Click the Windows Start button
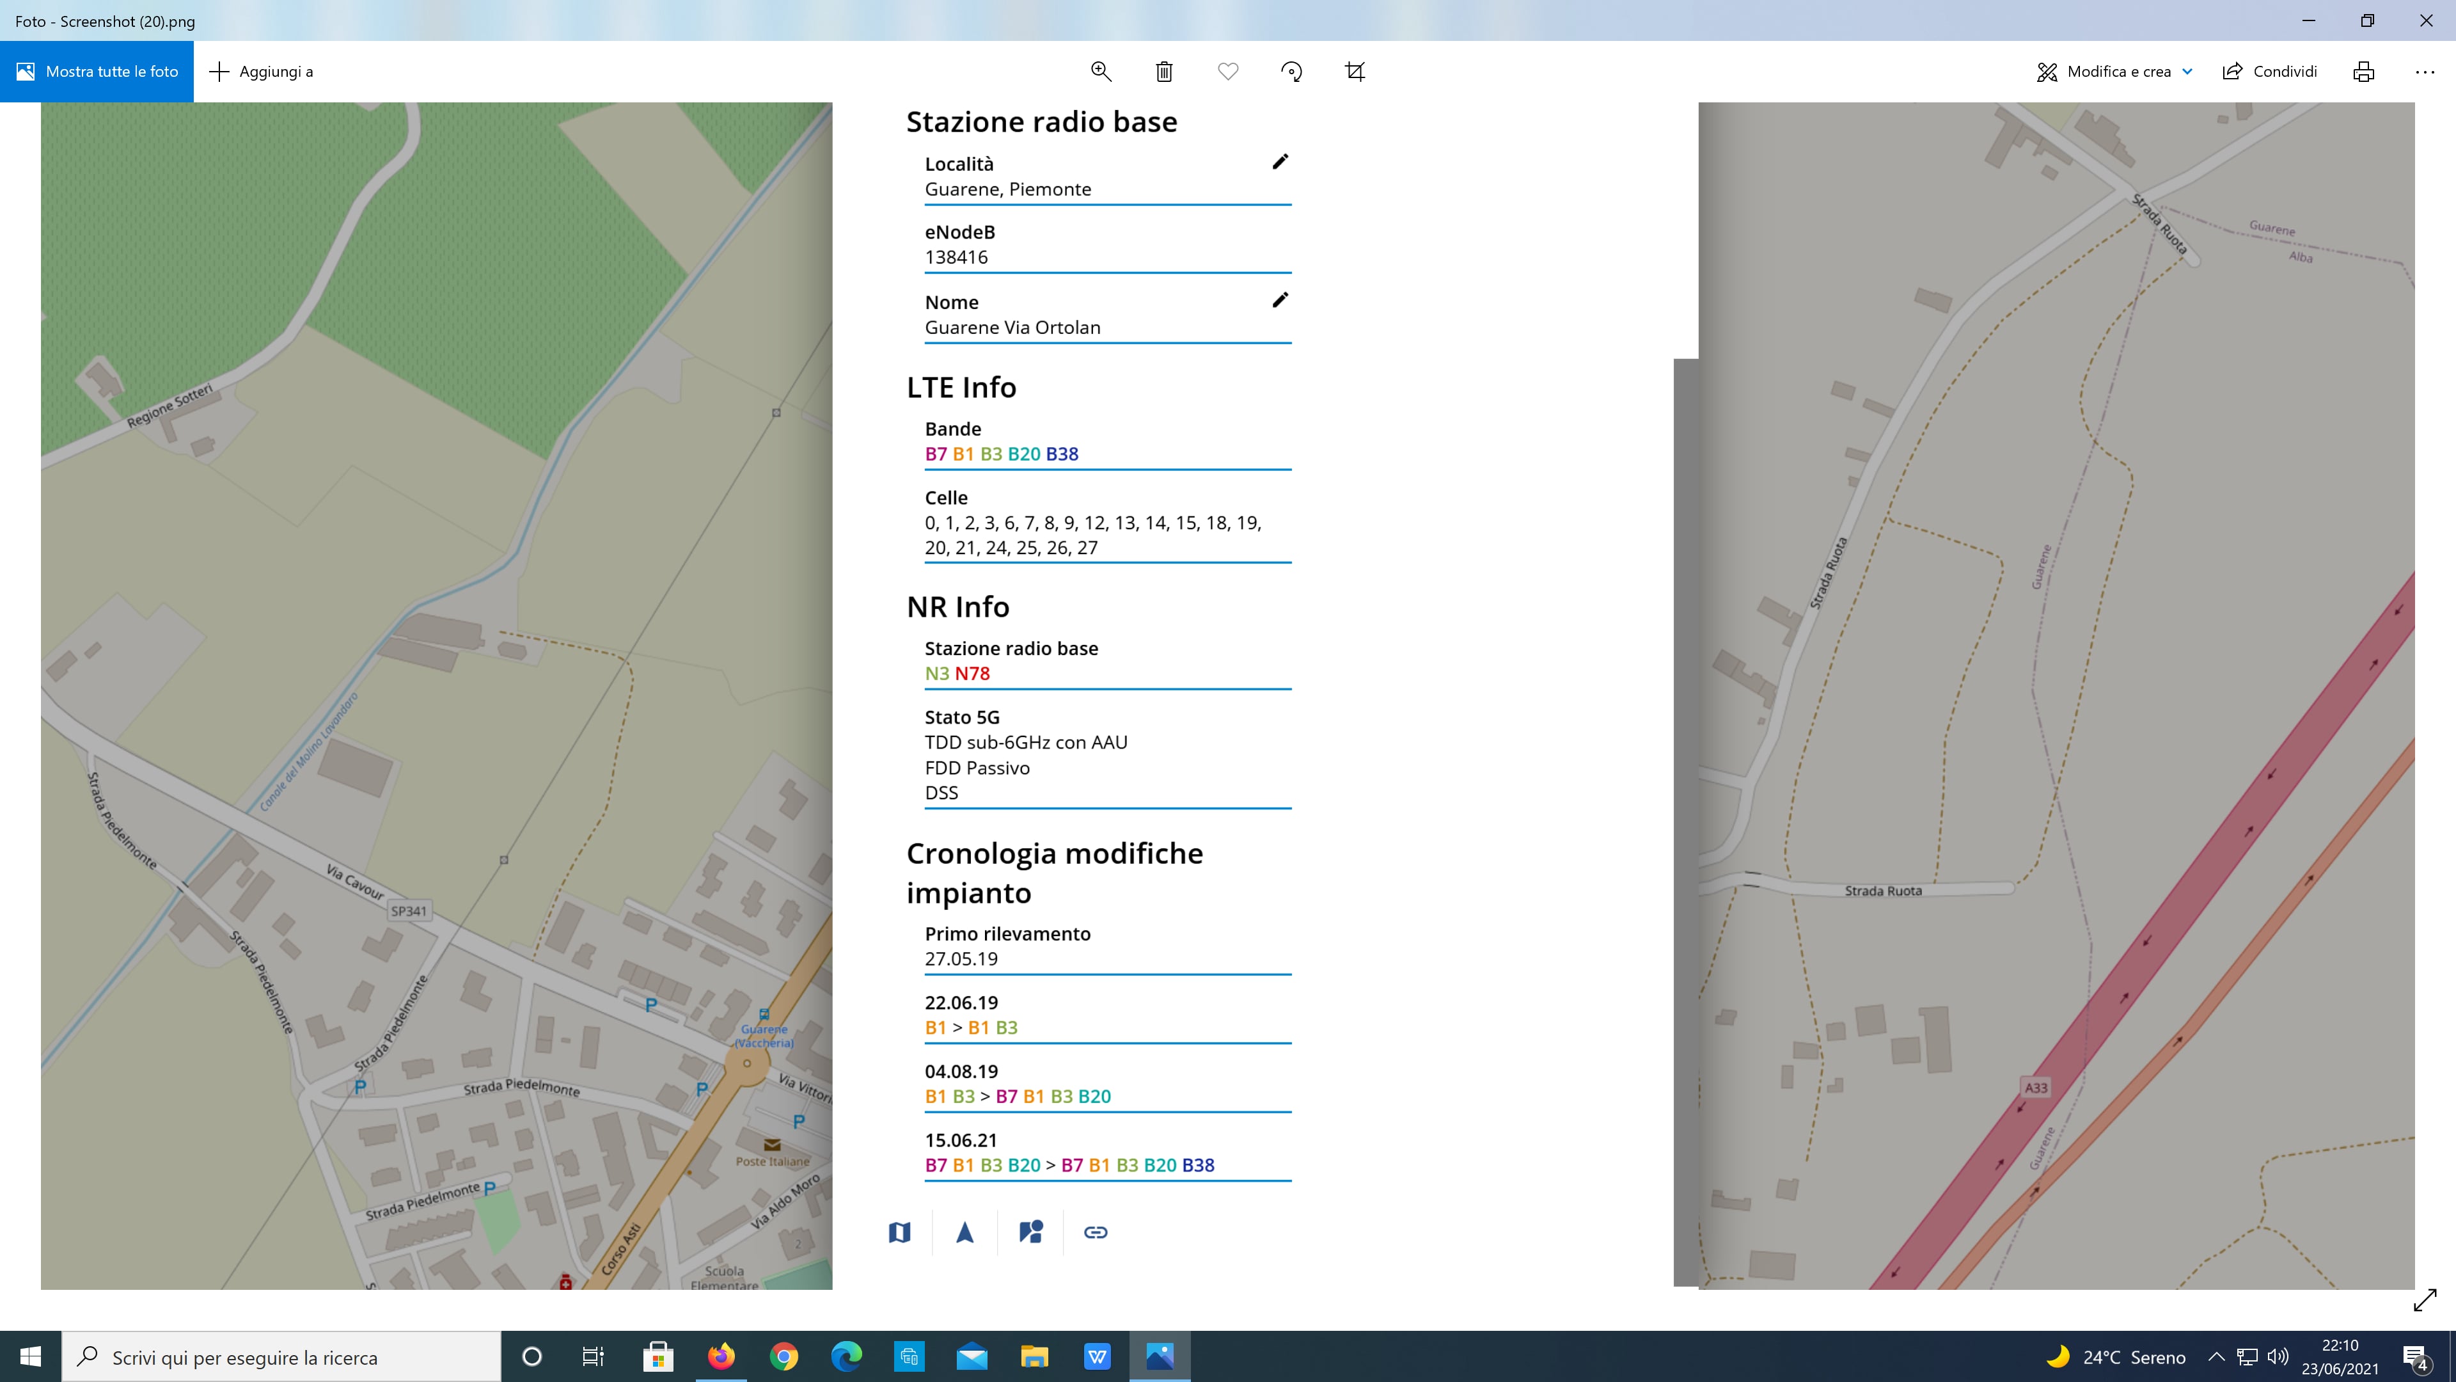Image resolution: width=2456 pixels, height=1382 pixels. 31,1357
